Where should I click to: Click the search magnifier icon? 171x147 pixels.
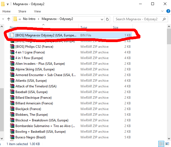(x=164, y=19)
